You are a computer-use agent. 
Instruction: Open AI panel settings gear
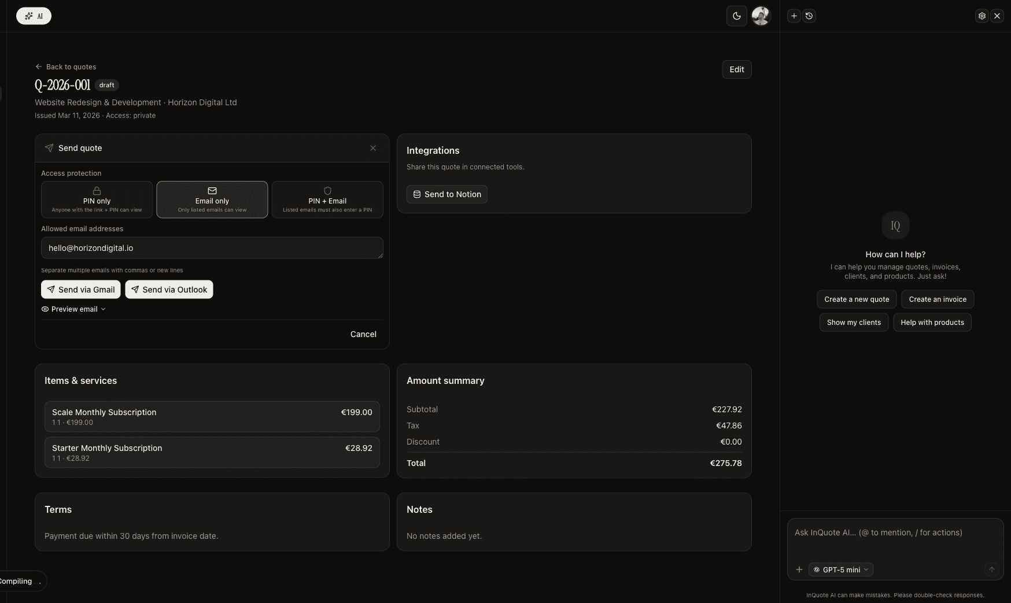click(982, 16)
